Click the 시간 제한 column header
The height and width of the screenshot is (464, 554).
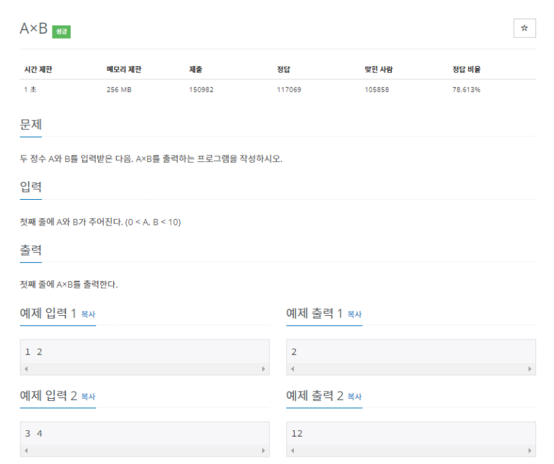(38, 69)
